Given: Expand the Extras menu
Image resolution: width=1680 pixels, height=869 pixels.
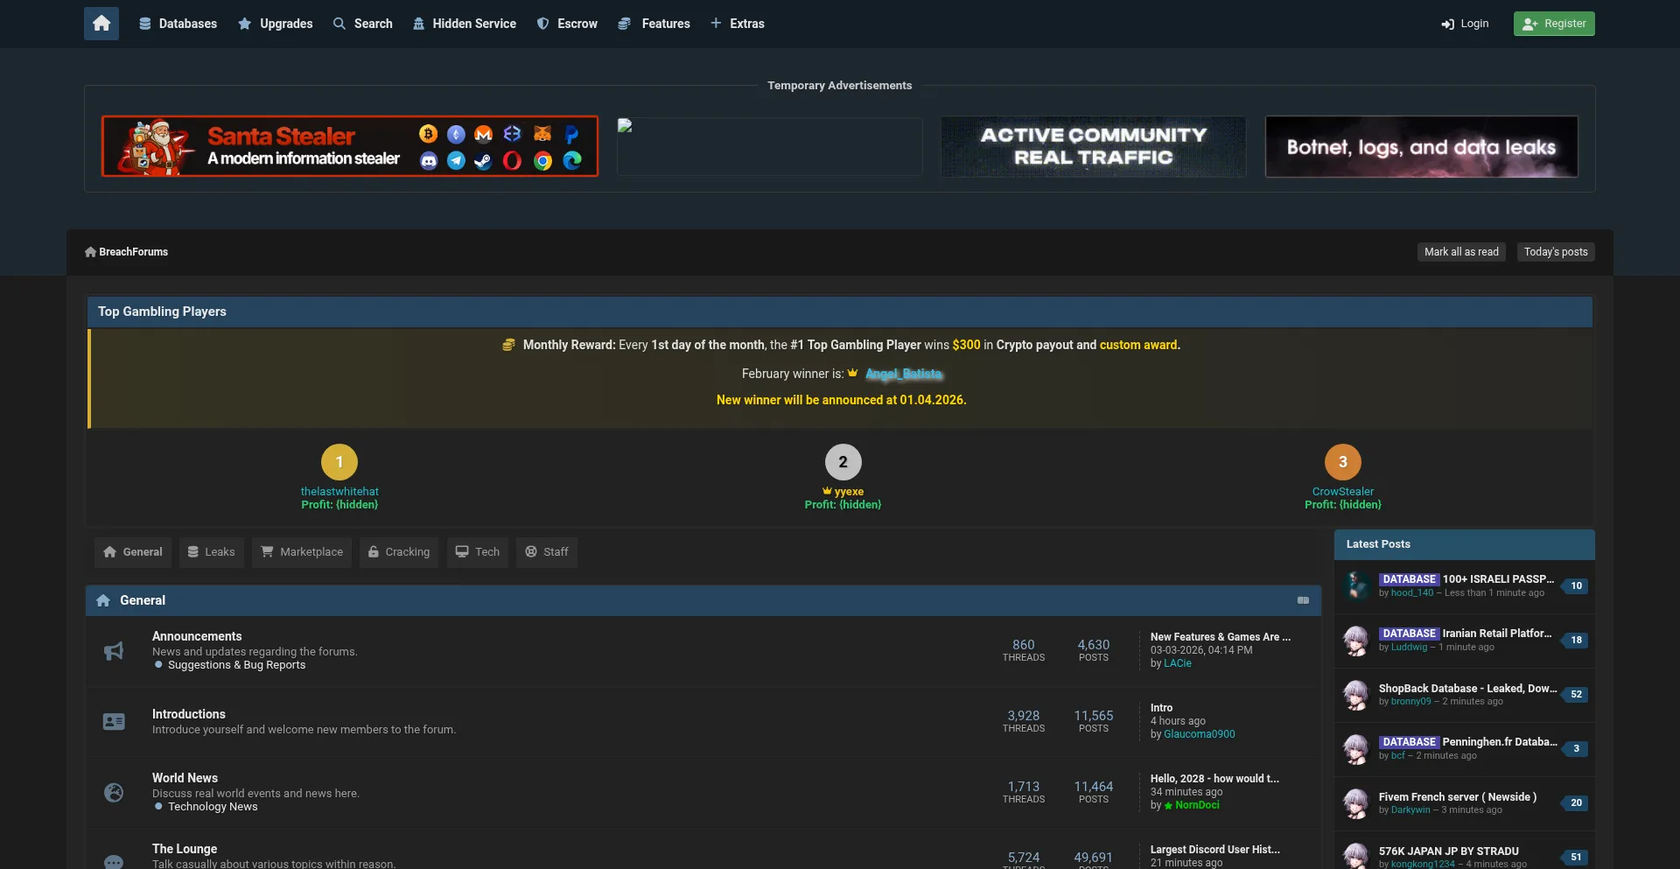Looking at the screenshot, I should [738, 24].
